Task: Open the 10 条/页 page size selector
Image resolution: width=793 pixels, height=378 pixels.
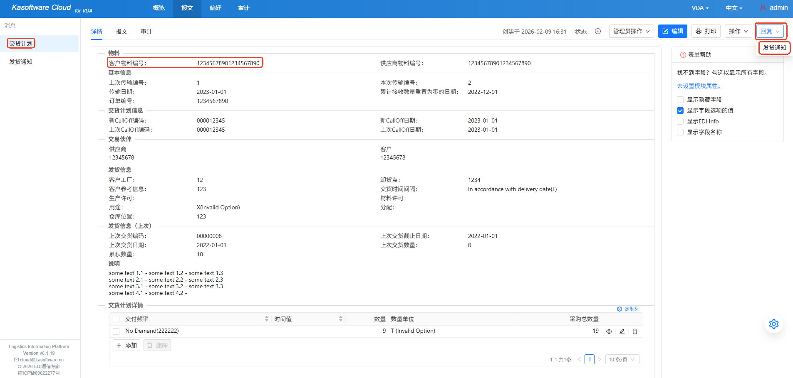Action: [x=622, y=359]
